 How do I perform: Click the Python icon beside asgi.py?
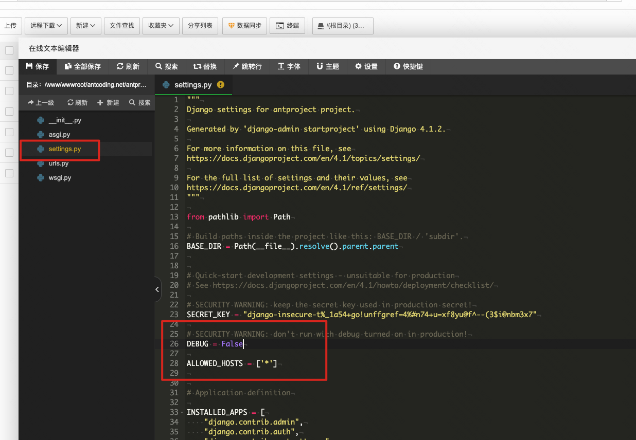coord(41,135)
